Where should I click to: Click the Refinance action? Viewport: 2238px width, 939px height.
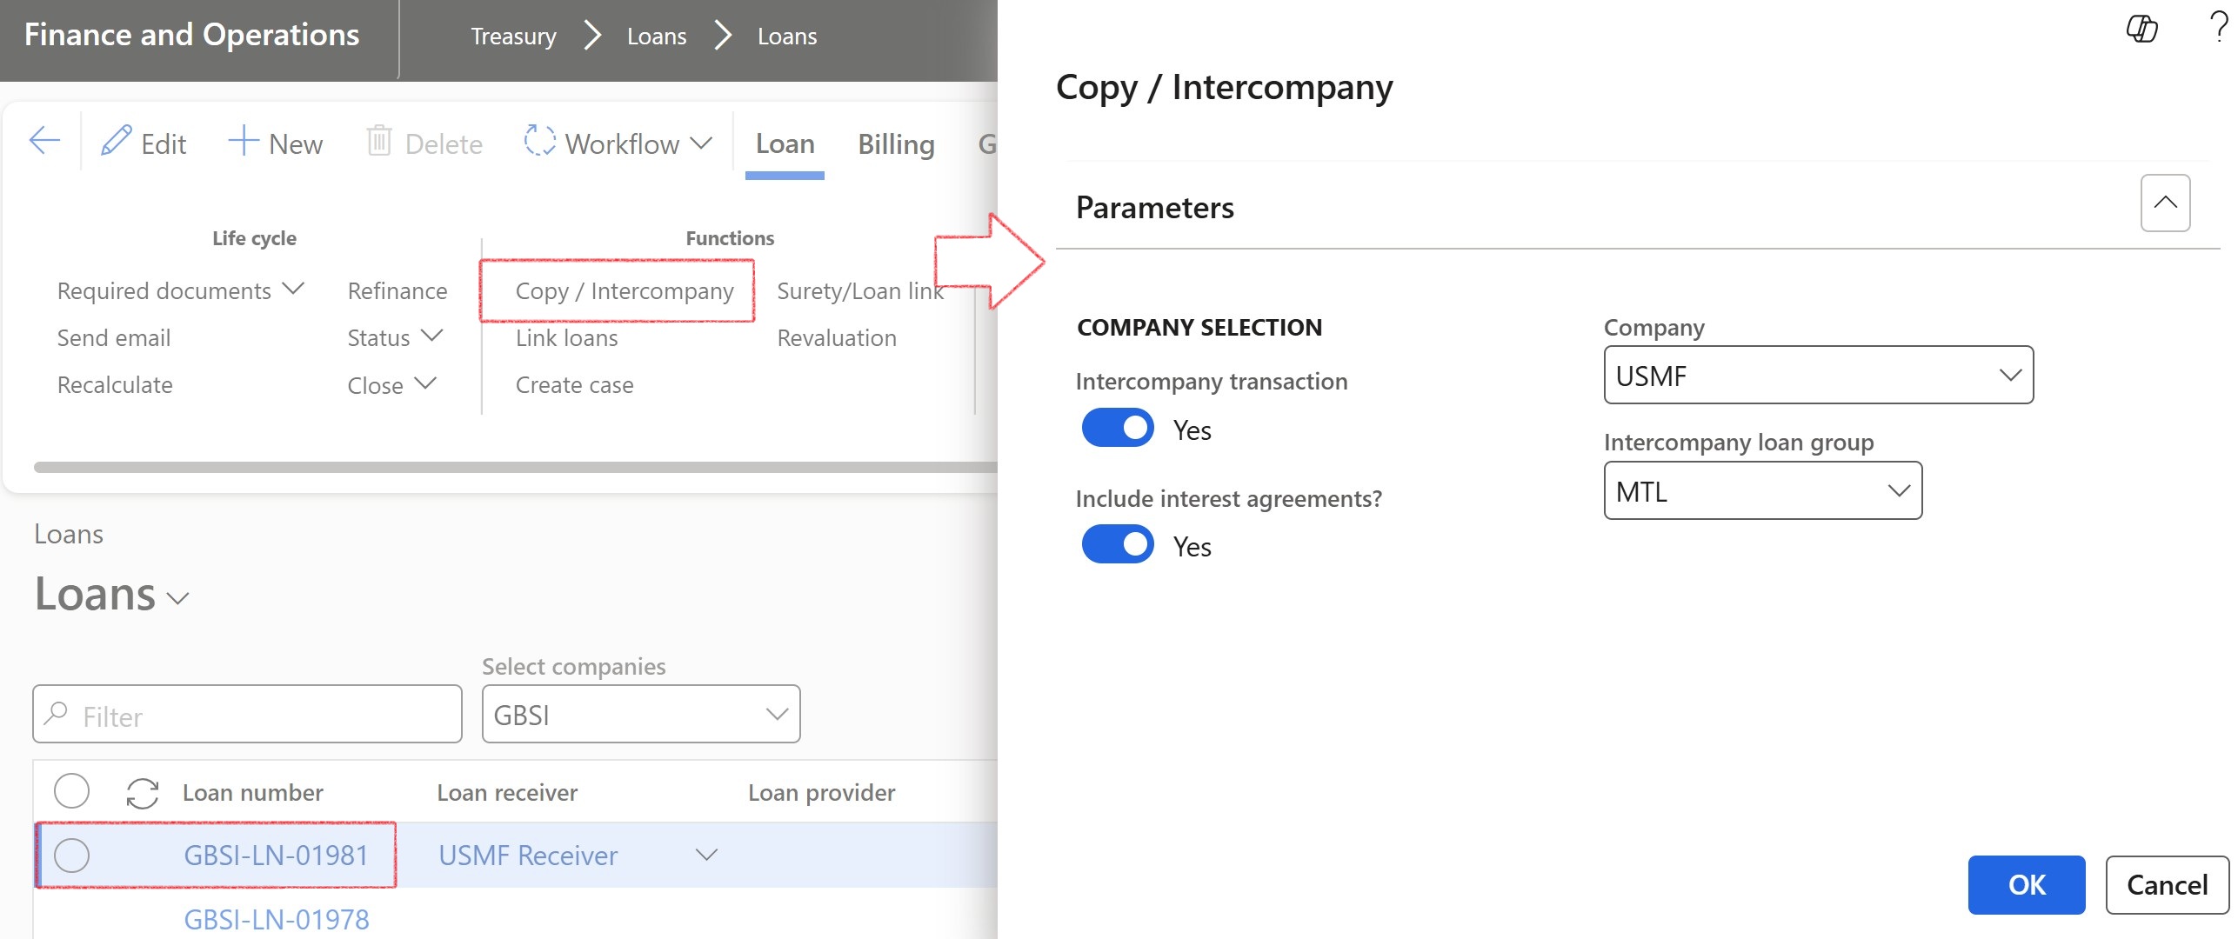point(397,290)
